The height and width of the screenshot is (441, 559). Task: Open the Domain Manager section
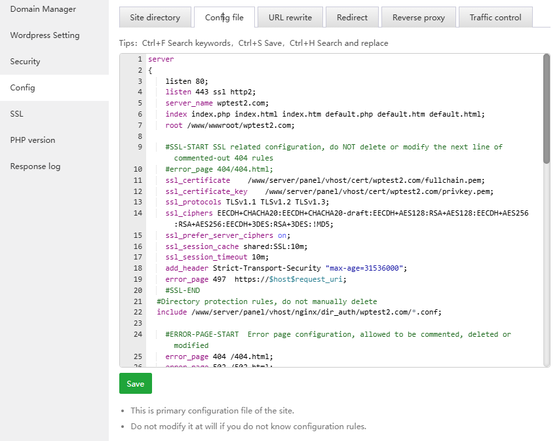[x=43, y=9]
